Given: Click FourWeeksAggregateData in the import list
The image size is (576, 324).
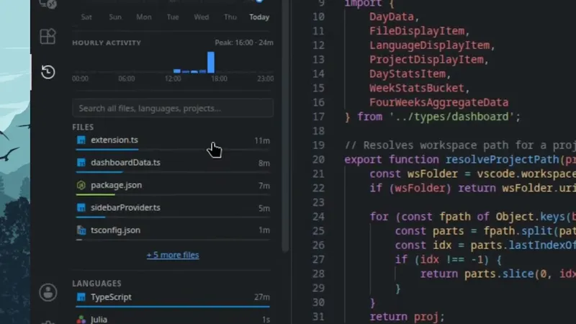Looking at the screenshot, I should pyautogui.click(x=439, y=102).
